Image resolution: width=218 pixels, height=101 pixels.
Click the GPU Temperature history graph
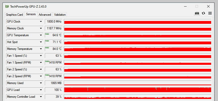coord(138,35)
